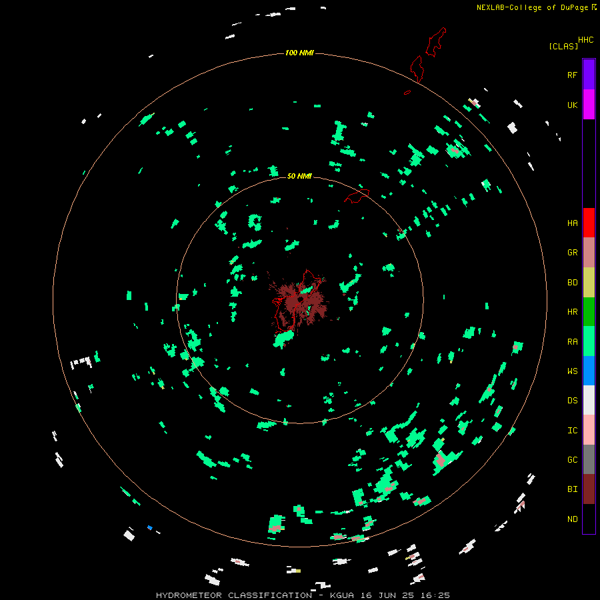This screenshot has width=600, height=600.
Task: Select the BD yellow legend swatch
Action: click(x=589, y=282)
